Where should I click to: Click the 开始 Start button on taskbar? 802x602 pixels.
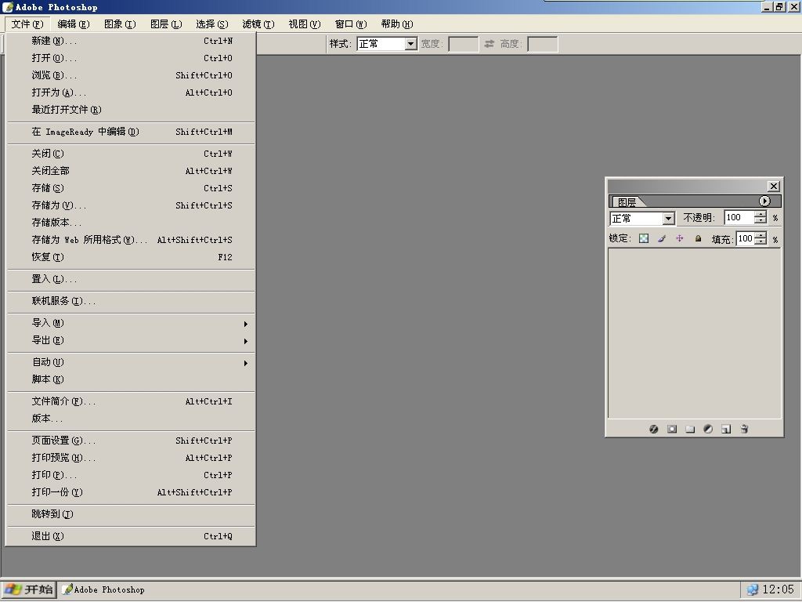pos(28,589)
